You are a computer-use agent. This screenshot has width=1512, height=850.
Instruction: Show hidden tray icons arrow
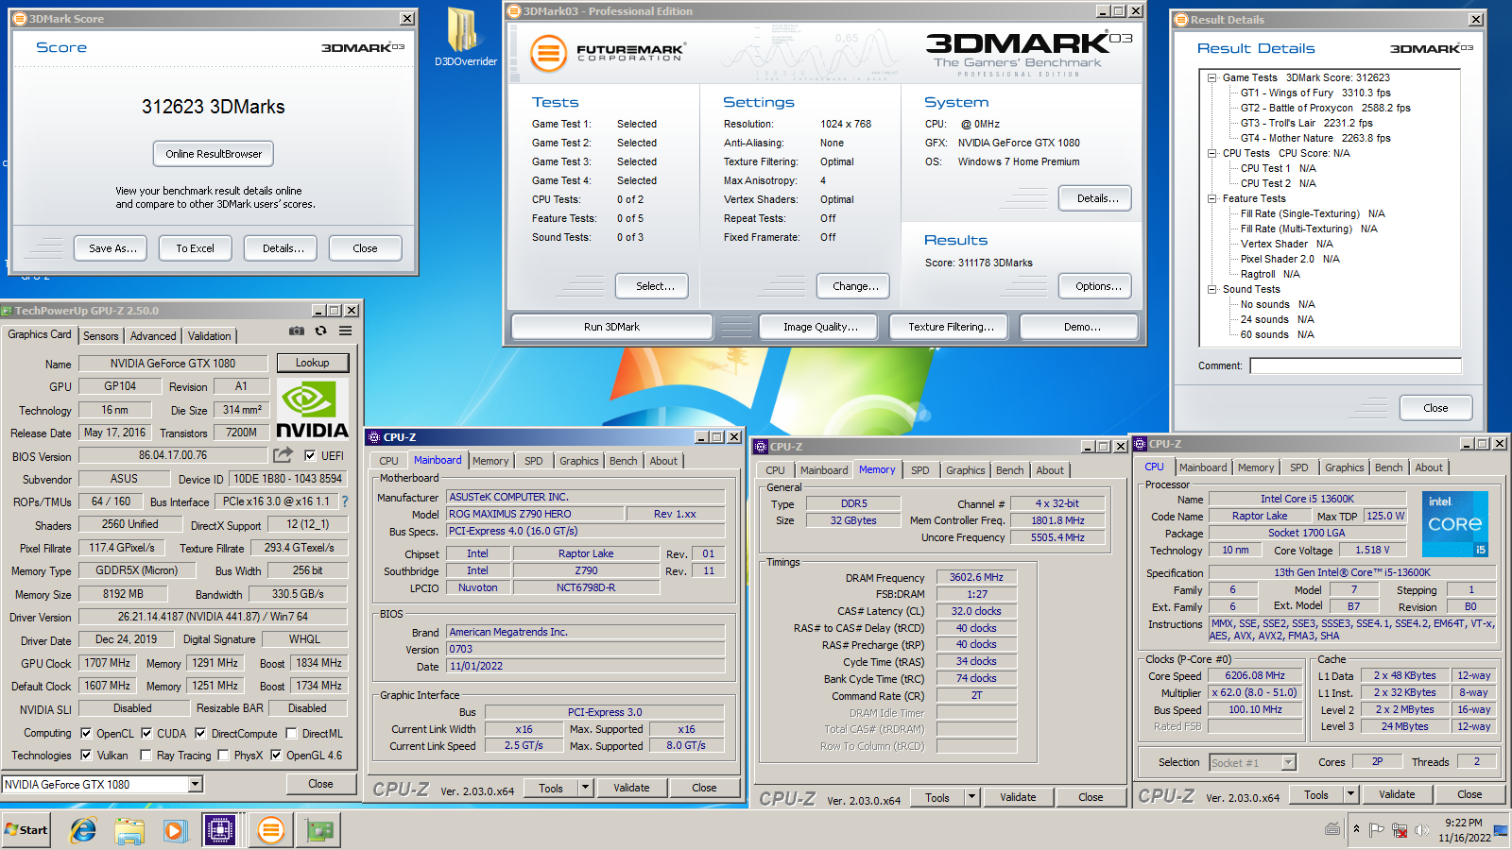pos(1356,829)
